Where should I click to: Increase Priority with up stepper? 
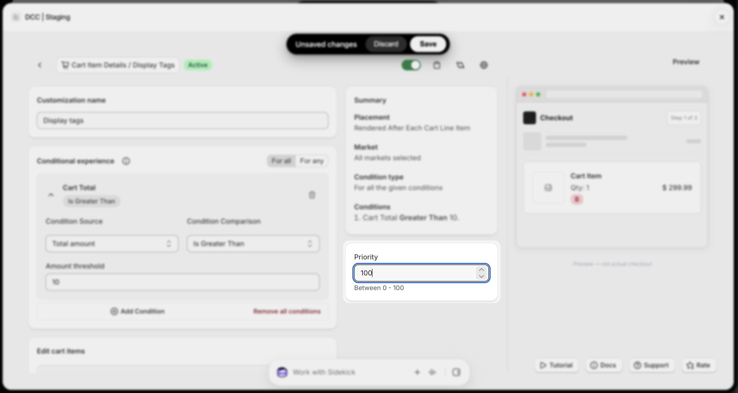point(481,270)
